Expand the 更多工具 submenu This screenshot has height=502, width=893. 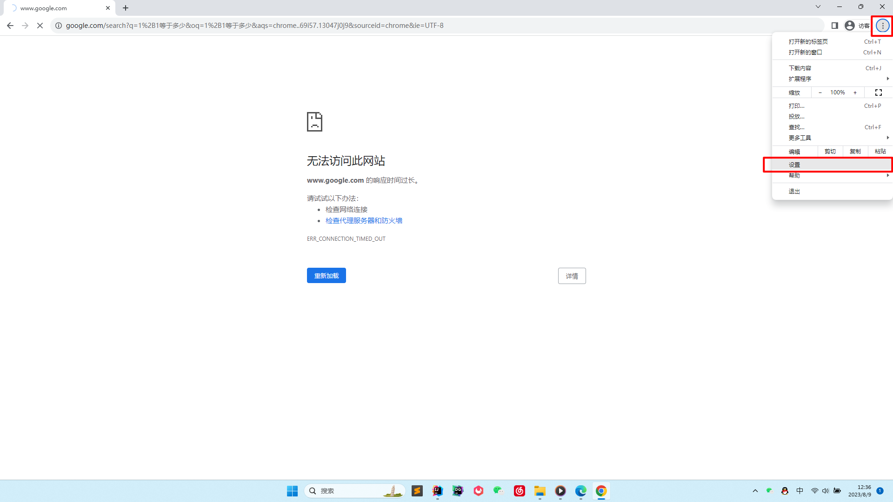(833, 138)
